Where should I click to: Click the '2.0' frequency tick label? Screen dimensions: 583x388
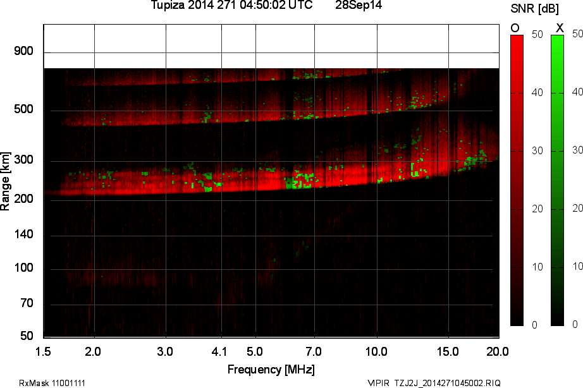coord(93,351)
